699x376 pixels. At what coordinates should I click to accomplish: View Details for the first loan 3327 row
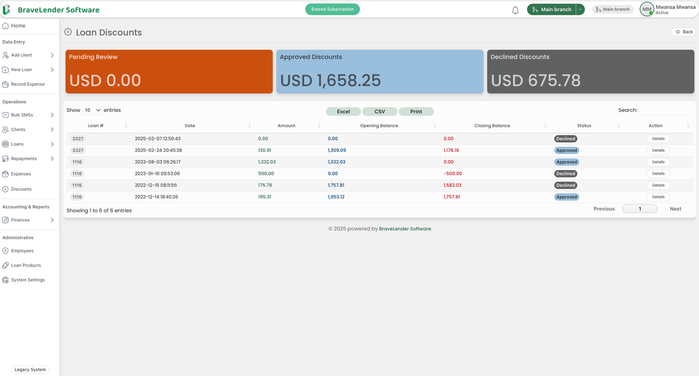pyautogui.click(x=658, y=139)
